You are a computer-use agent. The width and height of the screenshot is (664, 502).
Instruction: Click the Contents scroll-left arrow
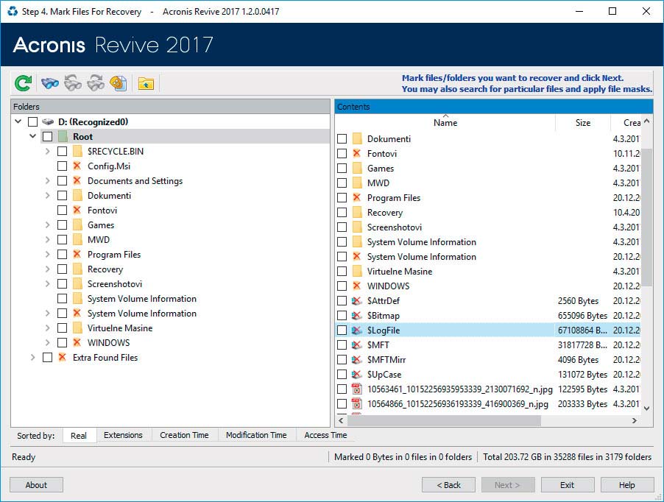click(x=342, y=421)
